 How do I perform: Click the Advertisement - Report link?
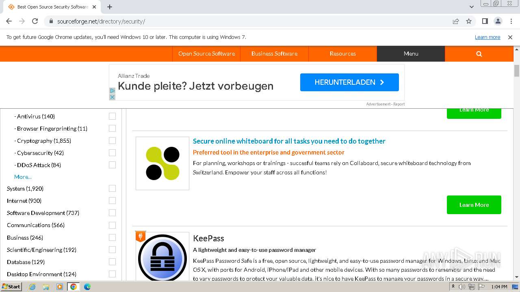(x=386, y=104)
